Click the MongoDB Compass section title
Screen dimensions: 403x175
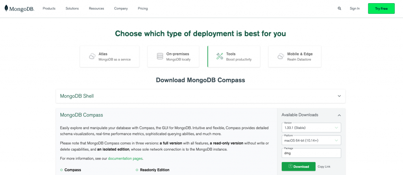81,115
